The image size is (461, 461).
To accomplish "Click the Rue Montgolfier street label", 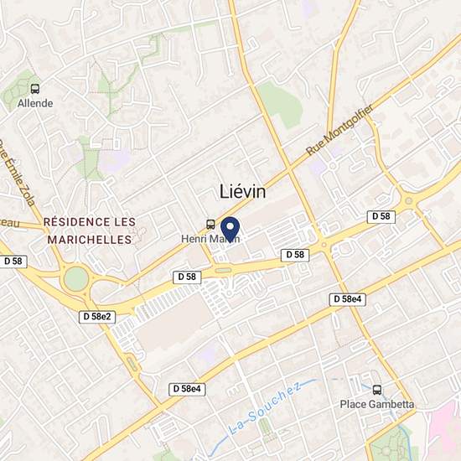I will [x=339, y=130].
